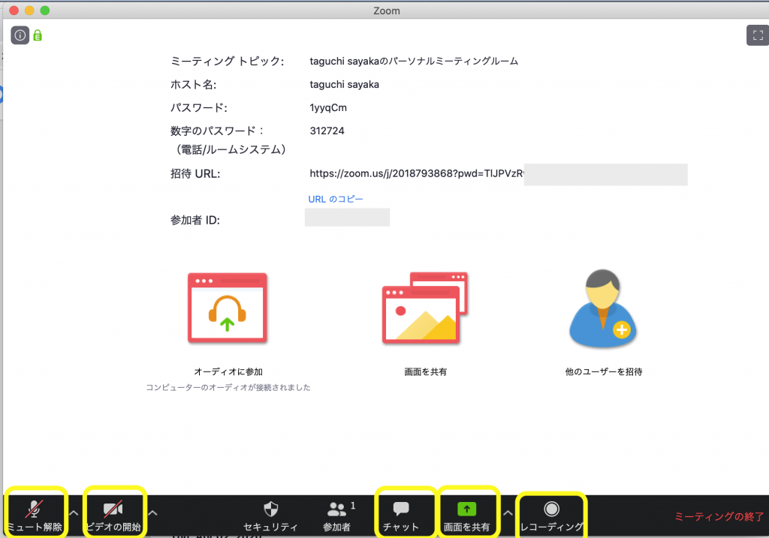The width and height of the screenshot is (769, 538).
Task: Click the 他のユーザーを招待 label
Action: coord(603,372)
